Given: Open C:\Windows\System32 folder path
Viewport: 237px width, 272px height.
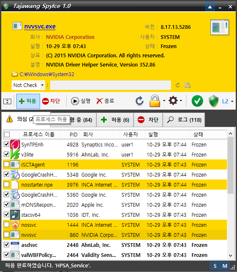Looking at the screenshot, I should point(47,74).
